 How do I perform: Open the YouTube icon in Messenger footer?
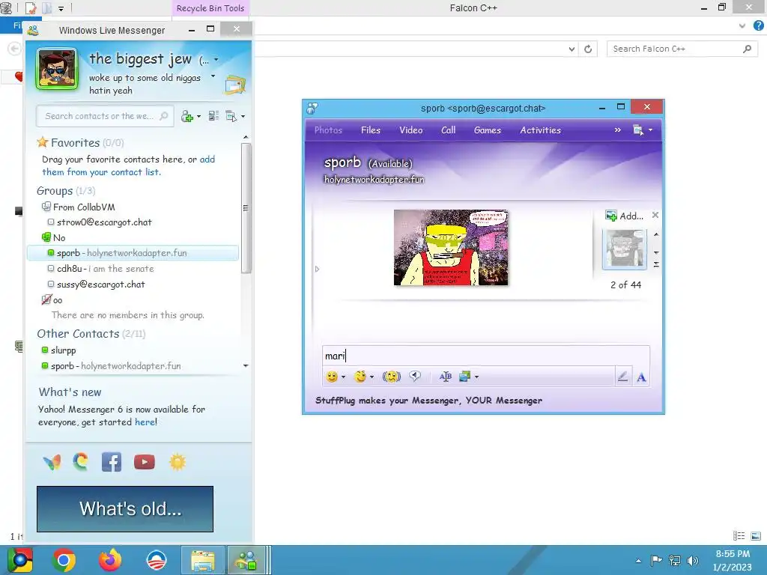[x=145, y=461]
